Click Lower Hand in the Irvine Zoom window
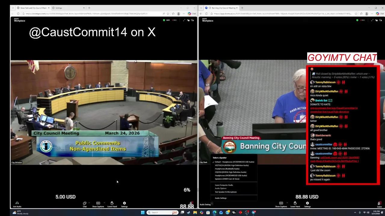The image size is (385, 216). (x=112, y=205)
